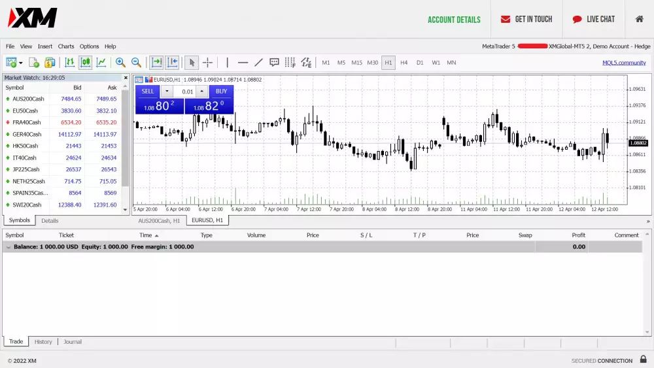Viewport: 654px width, 368px height.
Task: Select the text label comment tool
Action: click(274, 63)
